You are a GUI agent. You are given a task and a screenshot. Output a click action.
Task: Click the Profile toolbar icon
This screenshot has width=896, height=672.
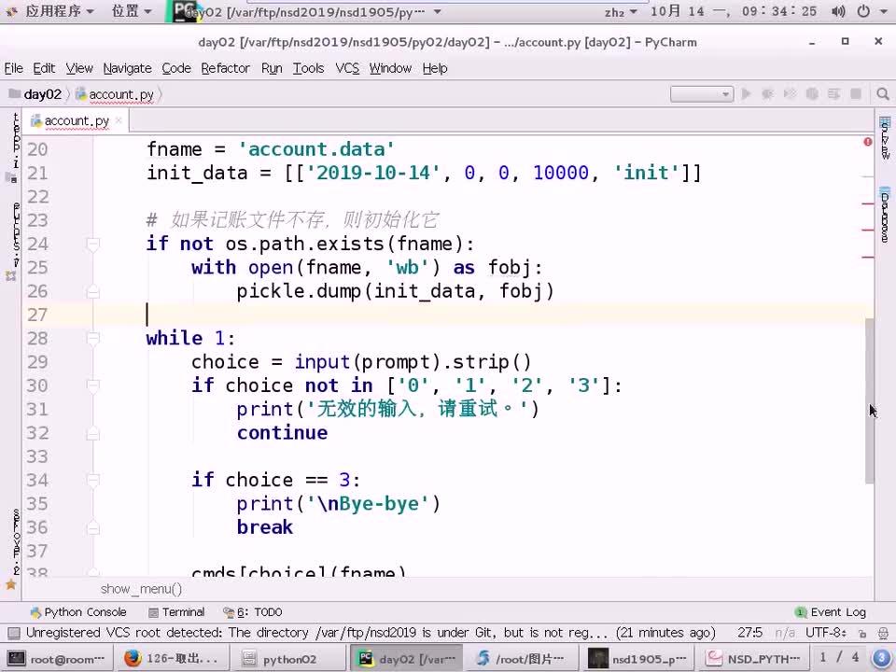point(811,93)
